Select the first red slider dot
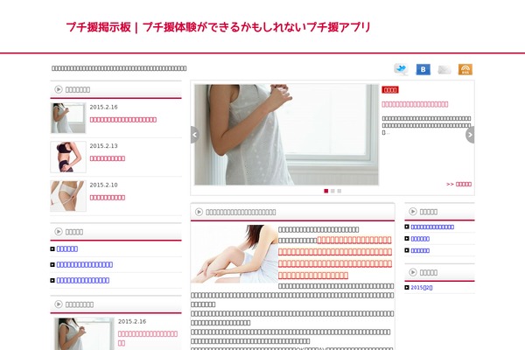The width and height of the screenshot is (525, 350). pos(326,191)
